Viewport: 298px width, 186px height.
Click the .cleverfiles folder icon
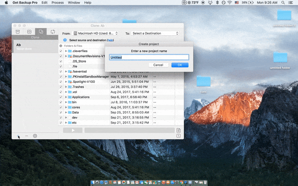pos(70,51)
